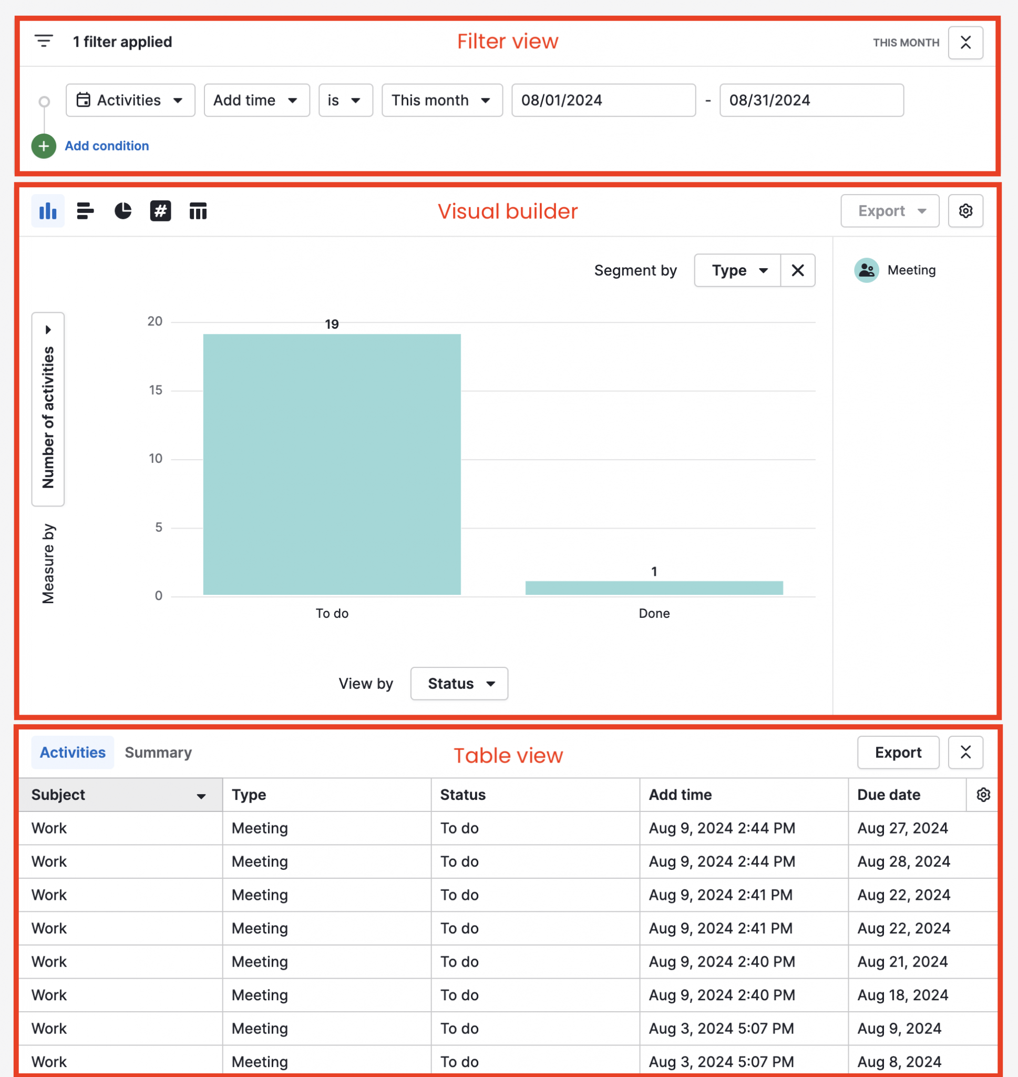Screen dimensions: 1018x1077
Task: Switch to the scorecard number view
Action: click(x=160, y=211)
